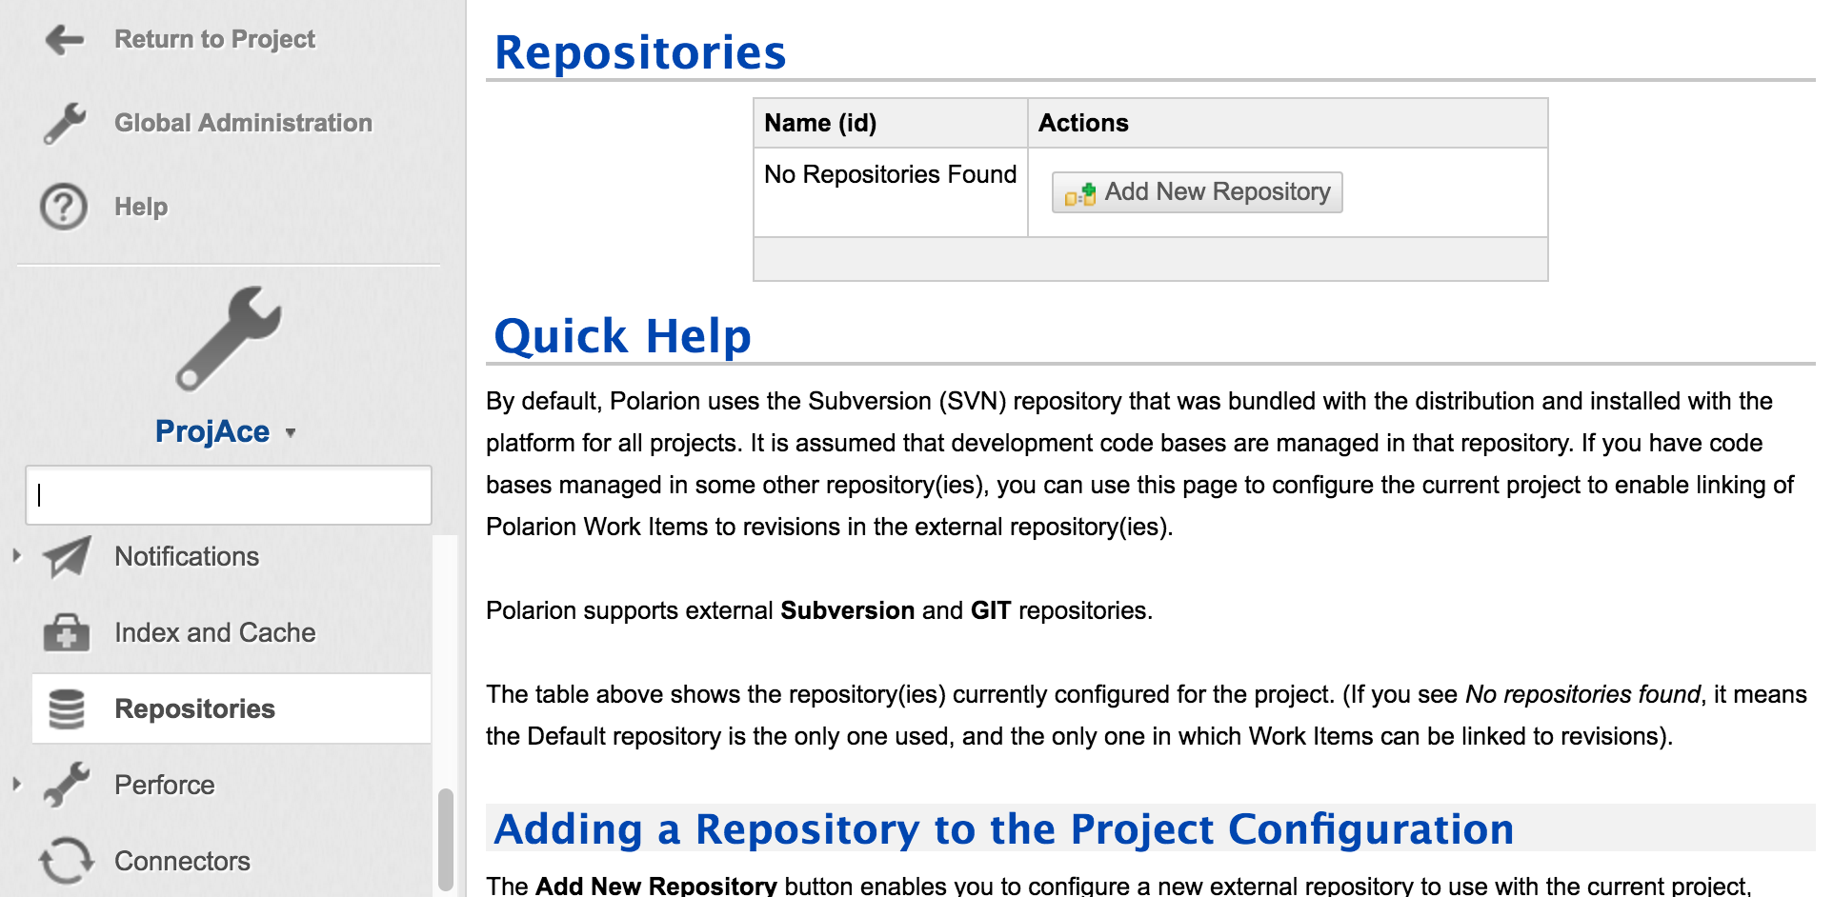Click the Notifications paper plane icon

pyautogui.click(x=67, y=557)
